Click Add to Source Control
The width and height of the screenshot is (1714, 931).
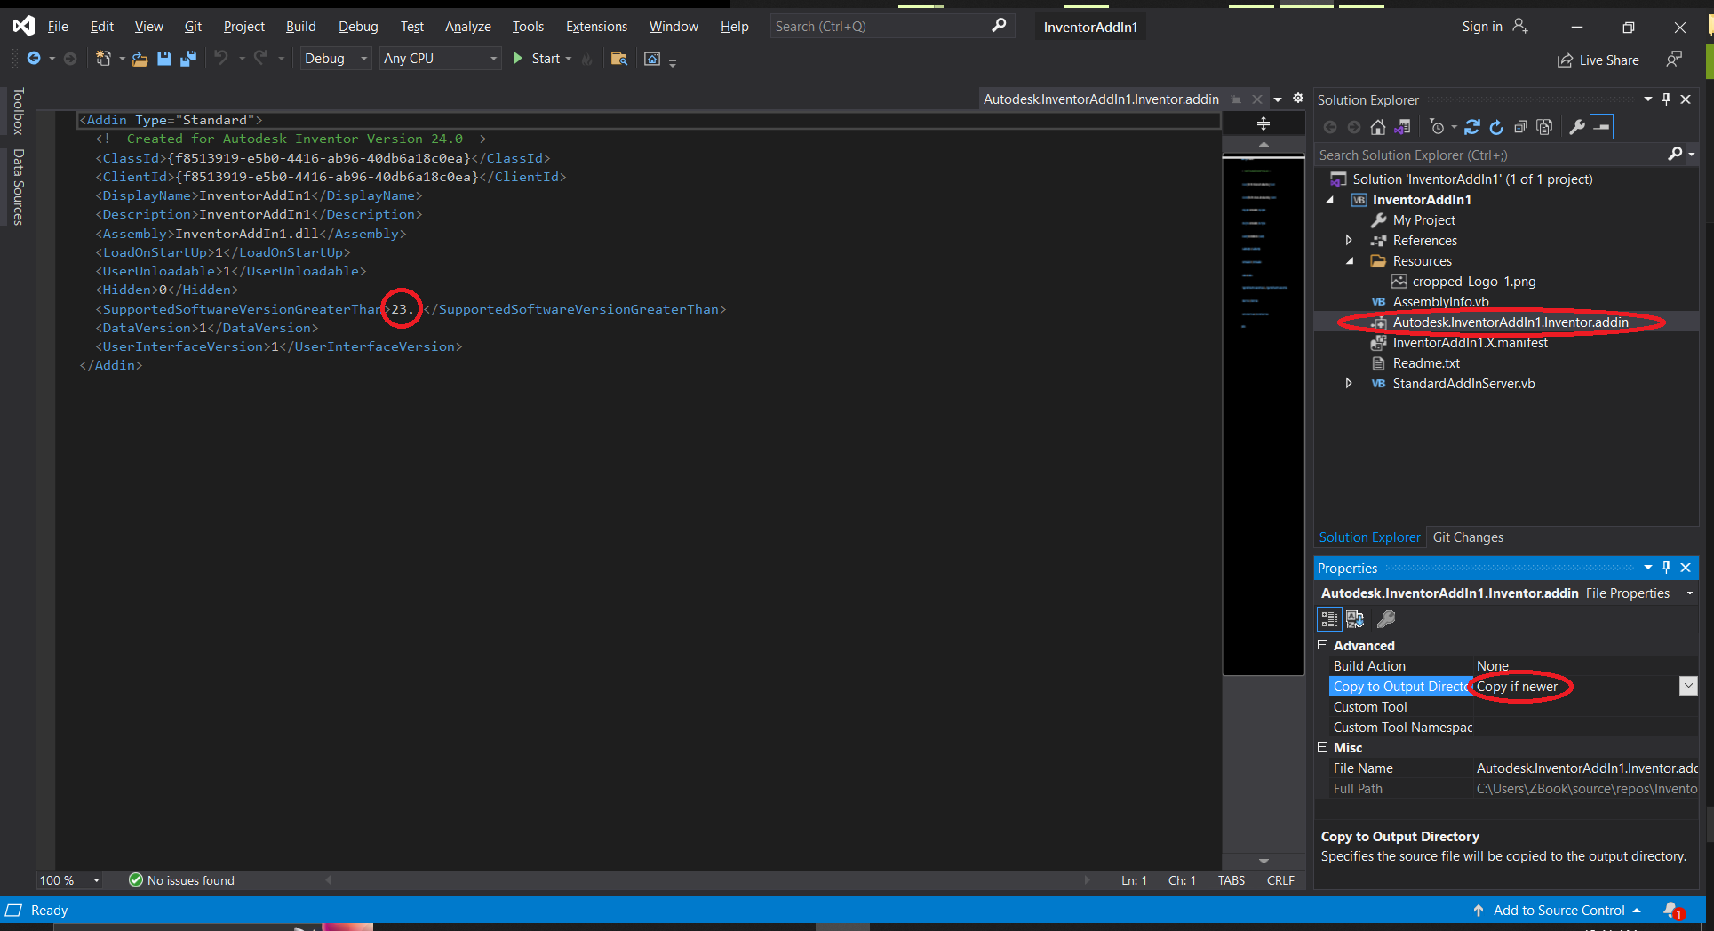click(1558, 910)
